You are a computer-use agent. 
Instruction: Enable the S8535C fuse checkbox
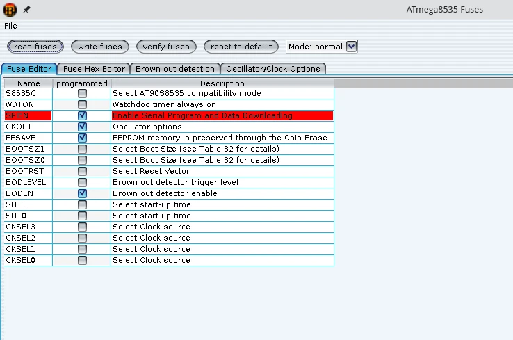[x=82, y=93]
